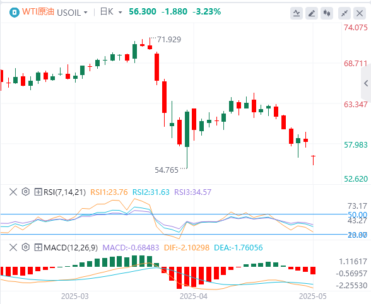Open the USOIL symbol dropdown

[x=72, y=13]
